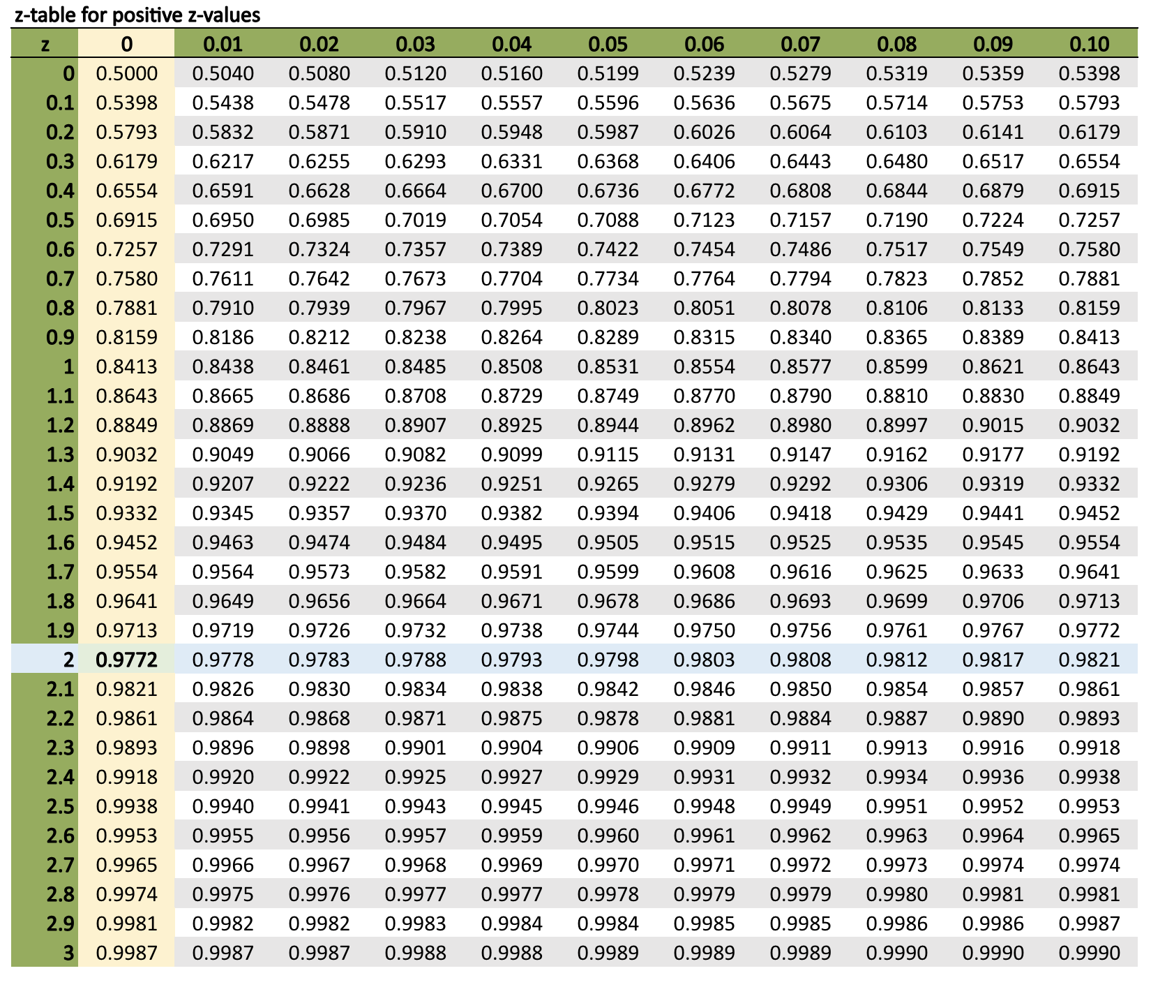Click the value 0.8106
Viewport: 1151px width, 987px height.
(896, 308)
